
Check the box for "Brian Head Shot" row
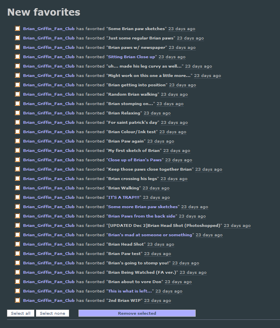tap(17, 244)
